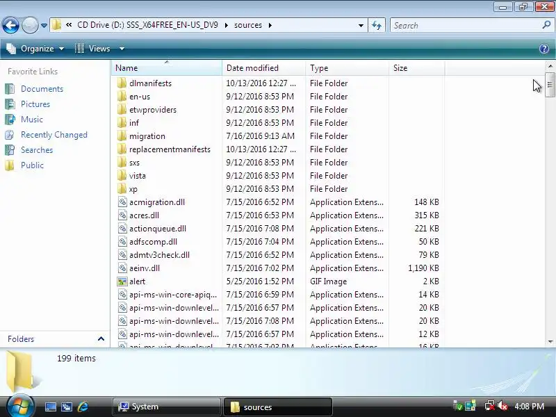The height and width of the screenshot is (417, 556).
Task: Open Public favorite link
Action: pos(32,165)
